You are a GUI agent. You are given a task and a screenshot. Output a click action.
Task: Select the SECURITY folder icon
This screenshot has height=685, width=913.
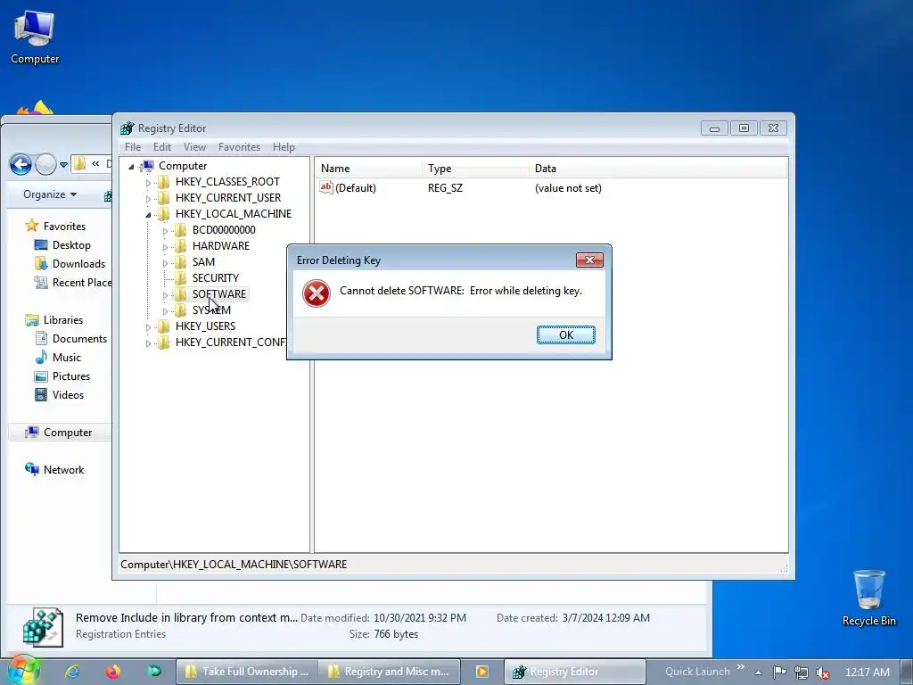(x=180, y=278)
